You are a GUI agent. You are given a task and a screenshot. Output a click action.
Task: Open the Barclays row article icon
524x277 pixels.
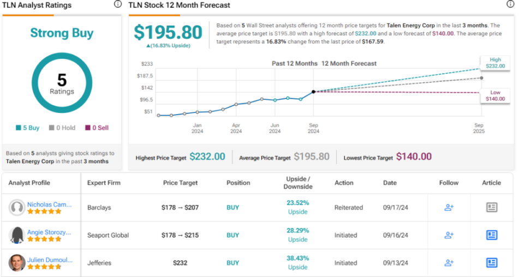click(492, 207)
